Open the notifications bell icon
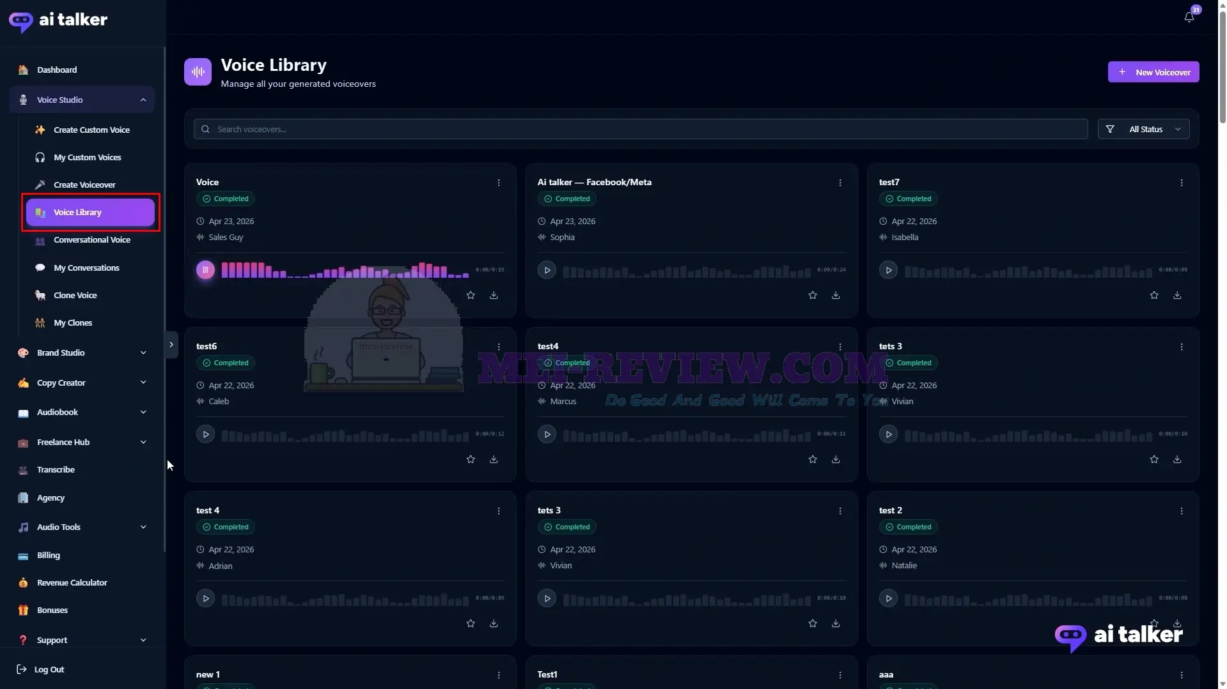The image size is (1227, 689). [x=1189, y=17]
